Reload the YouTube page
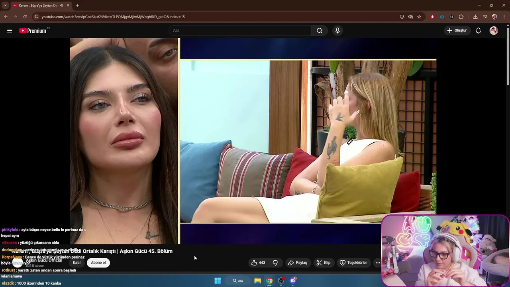510x287 pixels. coord(25,17)
